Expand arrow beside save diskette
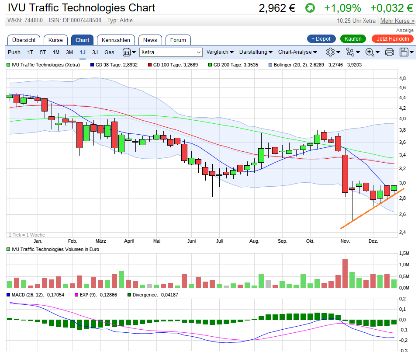This screenshot has height=352, width=418. (x=412, y=52)
